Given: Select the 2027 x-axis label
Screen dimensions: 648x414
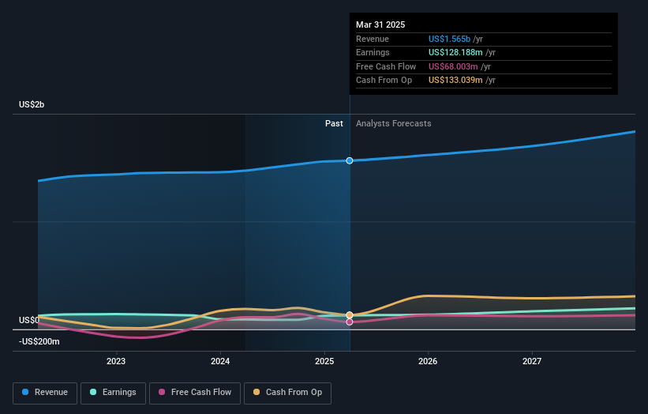Looking at the screenshot, I should pyautogui.click(x=532, y=361).
